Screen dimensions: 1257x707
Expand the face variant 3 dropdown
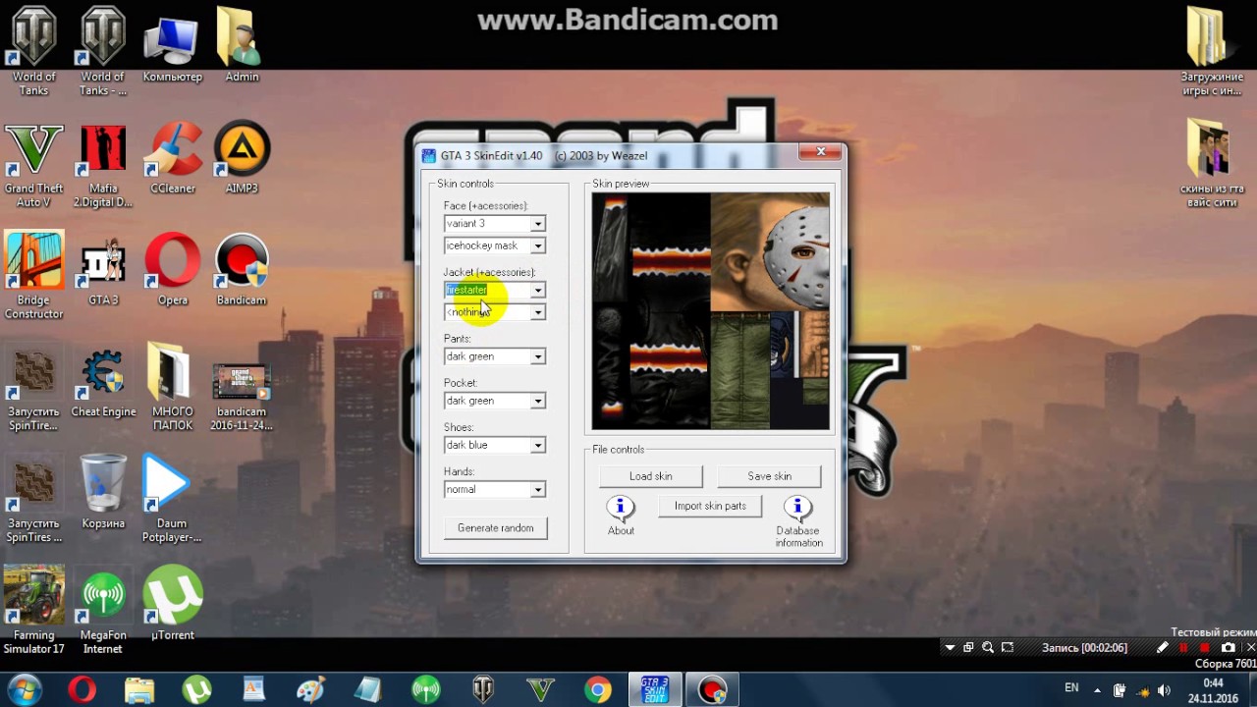[537, 224]
